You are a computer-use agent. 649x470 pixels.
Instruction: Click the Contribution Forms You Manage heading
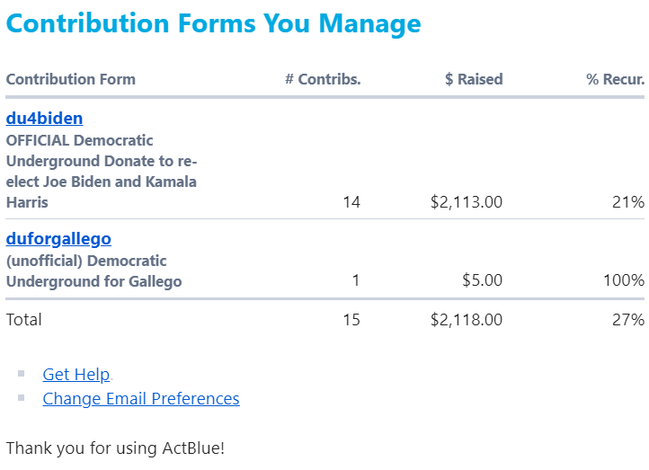(x=213, y=23)
